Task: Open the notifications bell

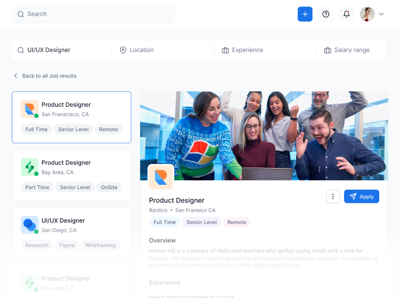Action: (x=346, y=14)
